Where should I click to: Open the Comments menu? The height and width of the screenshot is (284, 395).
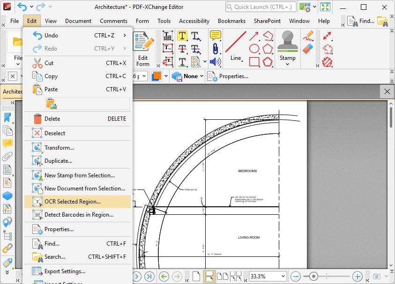point(113,21)
